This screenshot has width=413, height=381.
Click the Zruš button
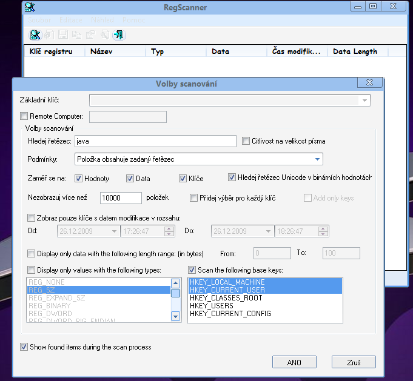pos(354,362)
